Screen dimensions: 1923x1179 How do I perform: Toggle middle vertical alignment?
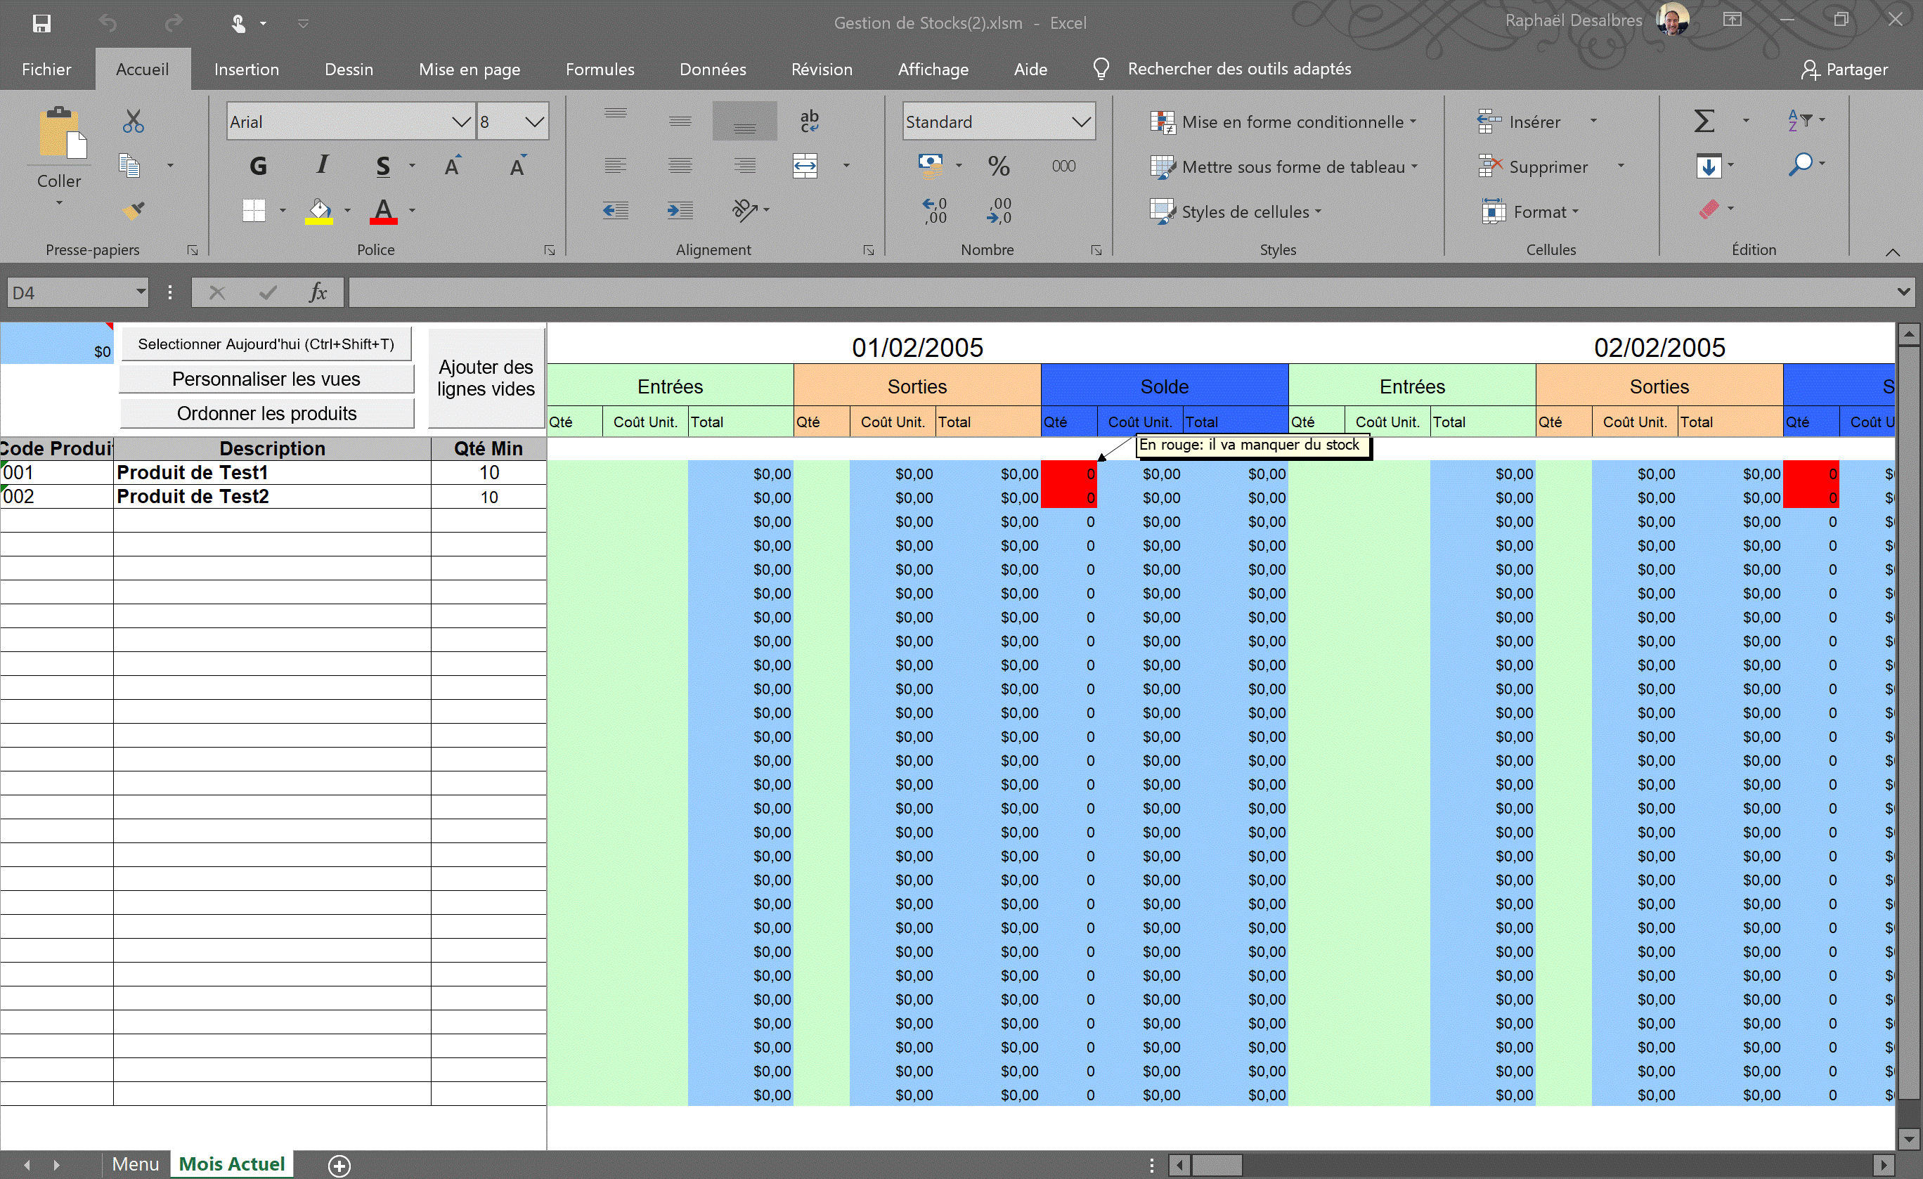tap(680, 121)
